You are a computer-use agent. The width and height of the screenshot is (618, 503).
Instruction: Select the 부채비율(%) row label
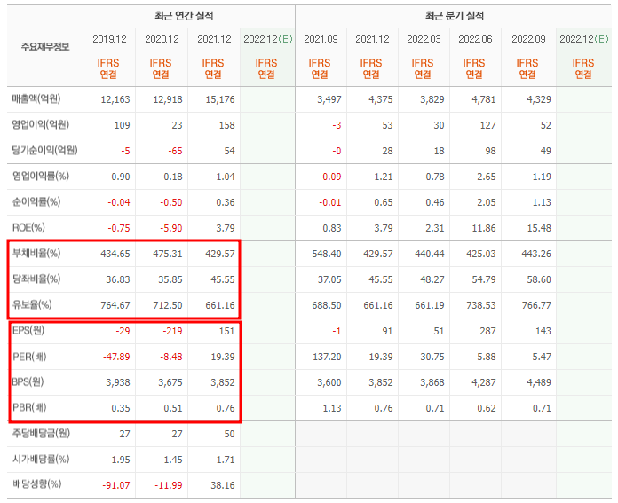coord(36,253)
